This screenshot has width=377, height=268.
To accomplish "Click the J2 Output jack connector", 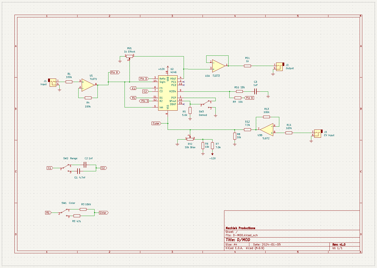I will 280,66.
